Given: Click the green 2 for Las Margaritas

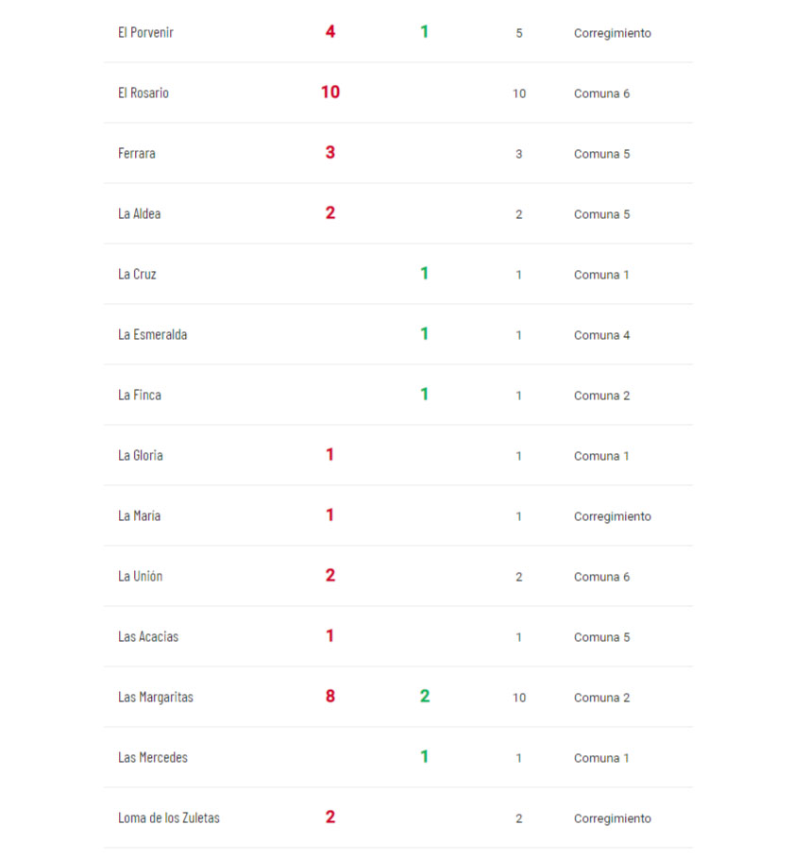Looking at the screenshot, I should [x=425, y=697].
